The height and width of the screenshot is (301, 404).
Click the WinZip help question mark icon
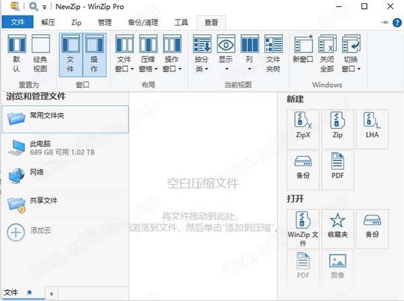[397, 23]
